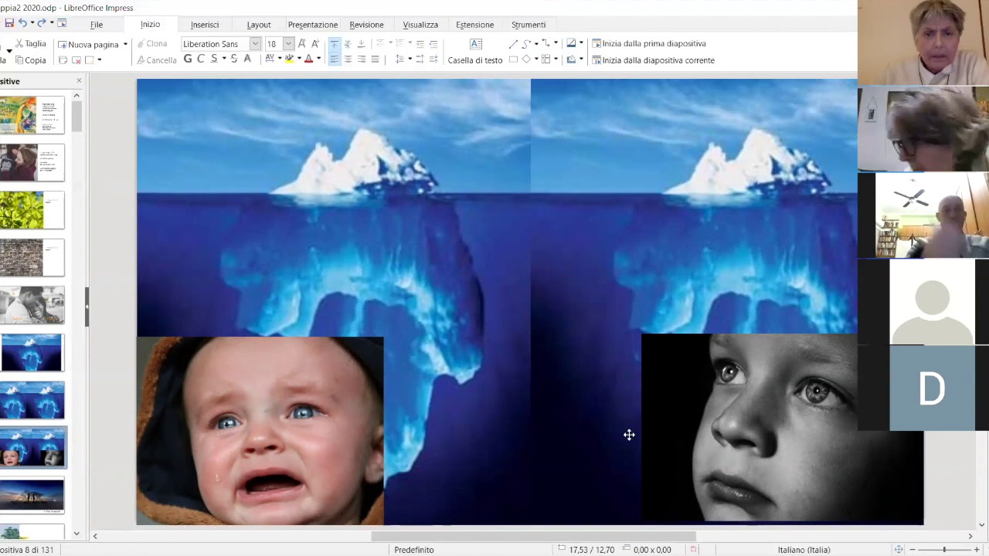This screenshot has height=556, width=989.
Task: Click the fit slide to window icon
Action: pos(898,550)
